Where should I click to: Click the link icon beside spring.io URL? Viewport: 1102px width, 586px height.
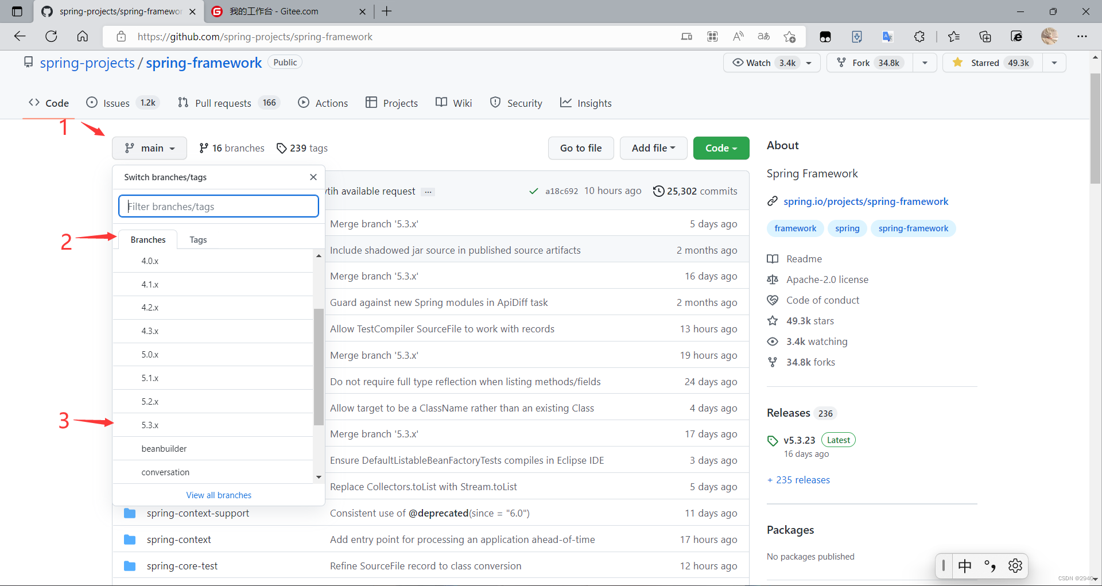point(773,201)
